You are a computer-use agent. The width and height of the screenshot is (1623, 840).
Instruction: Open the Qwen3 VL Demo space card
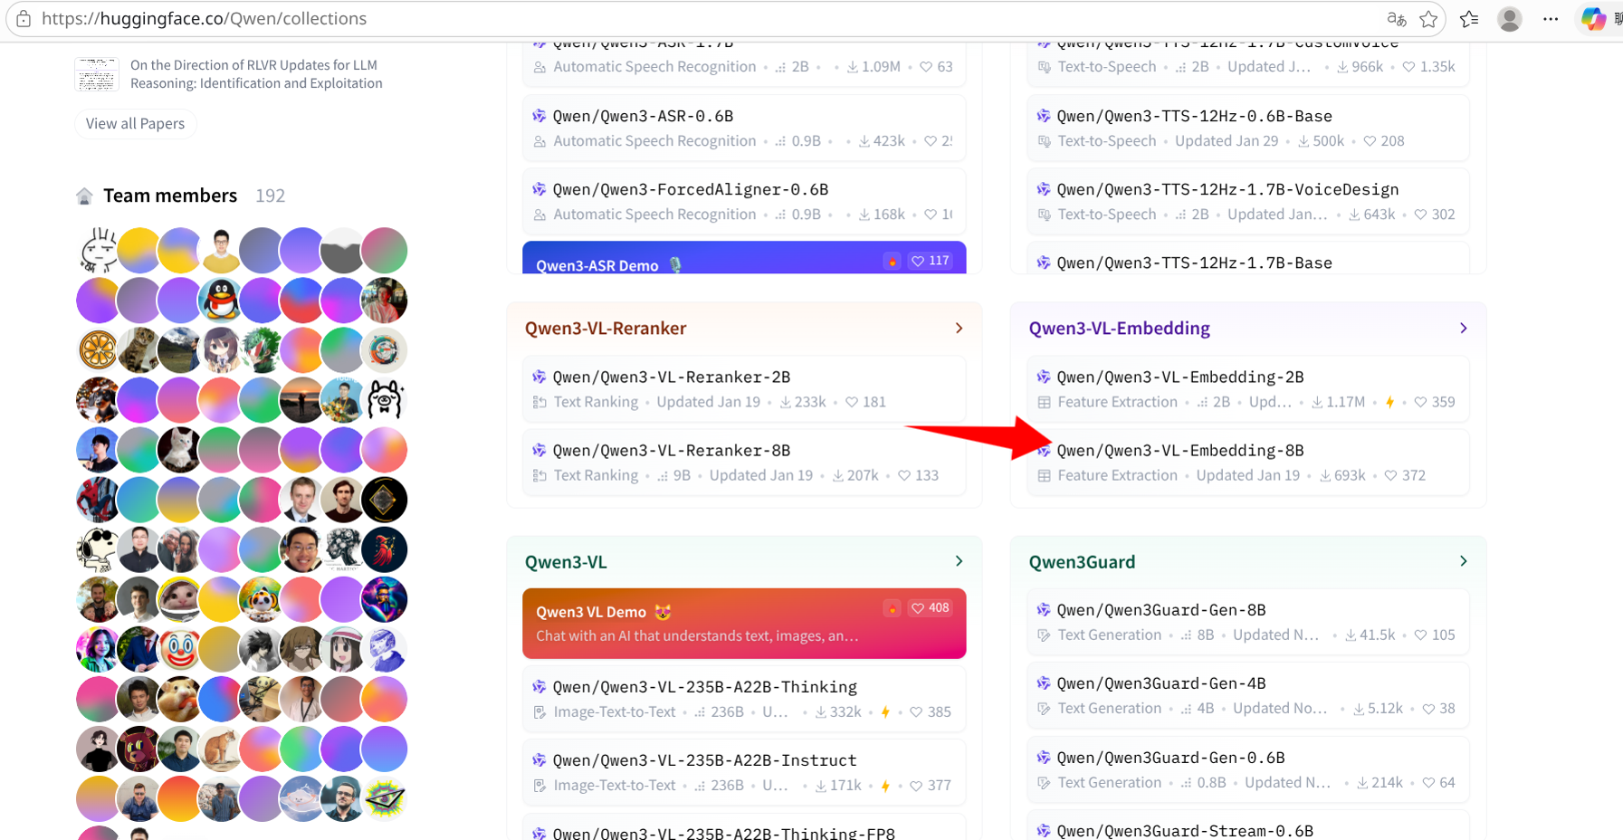744,624
